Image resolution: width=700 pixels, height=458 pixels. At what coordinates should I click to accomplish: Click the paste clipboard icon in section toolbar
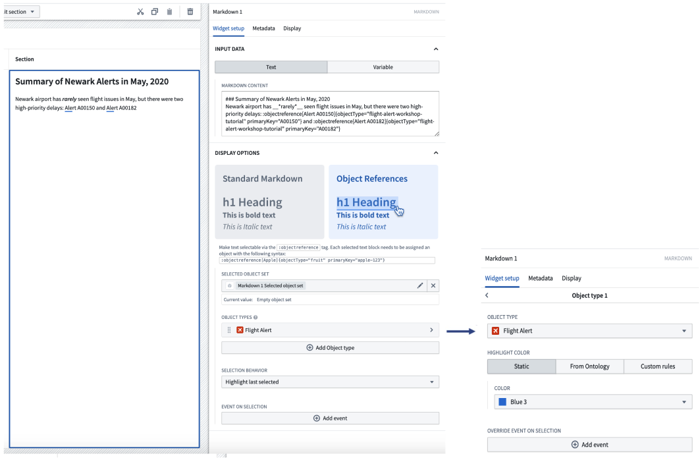tap(170, 12)
